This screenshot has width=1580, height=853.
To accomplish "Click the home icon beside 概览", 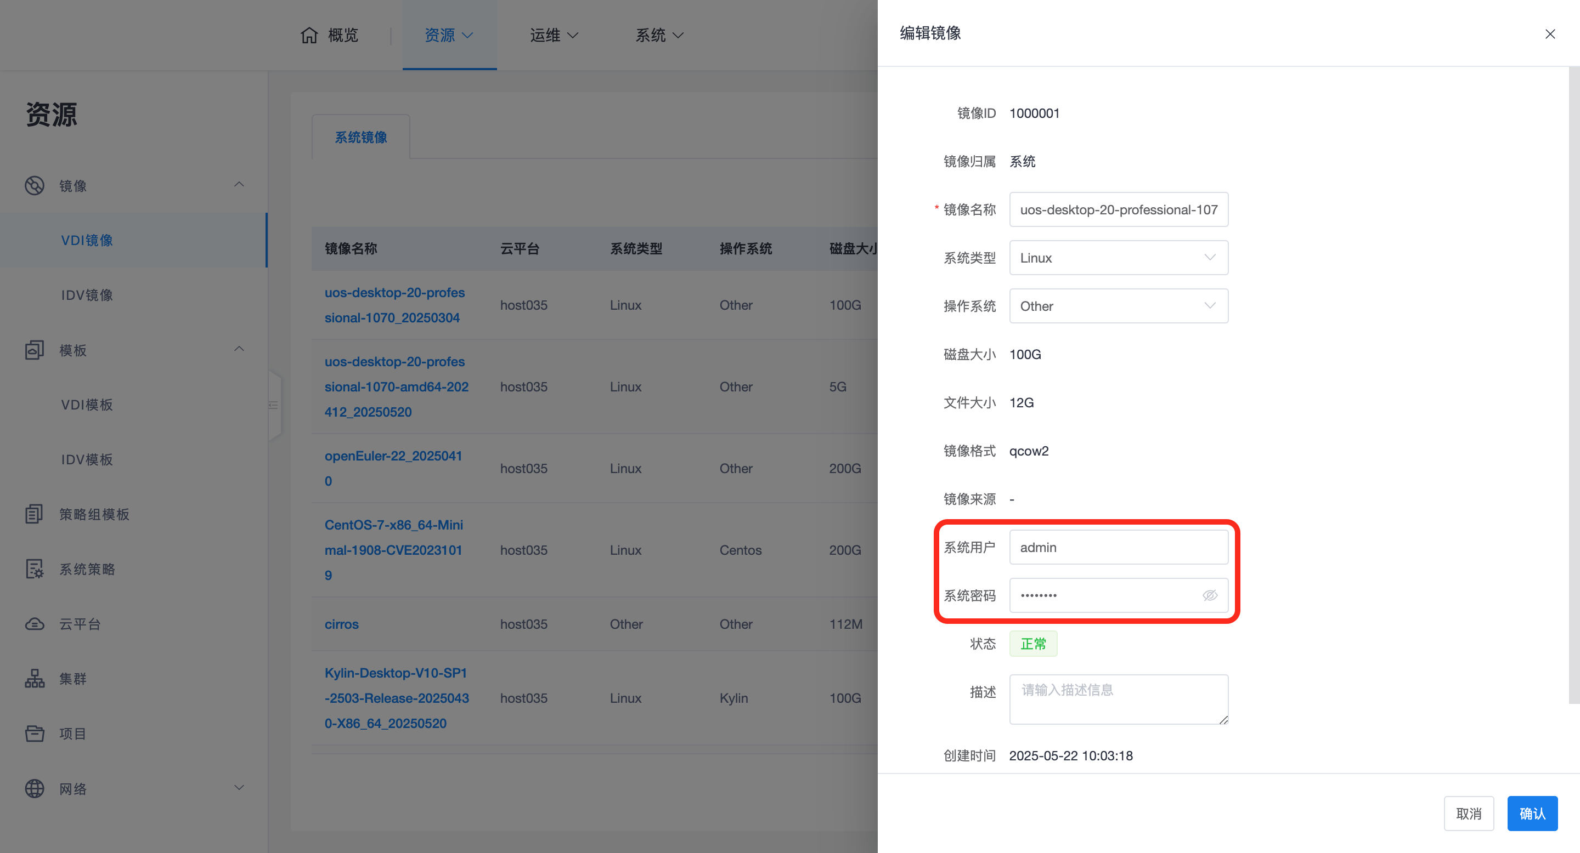I will tap(309, 35).
